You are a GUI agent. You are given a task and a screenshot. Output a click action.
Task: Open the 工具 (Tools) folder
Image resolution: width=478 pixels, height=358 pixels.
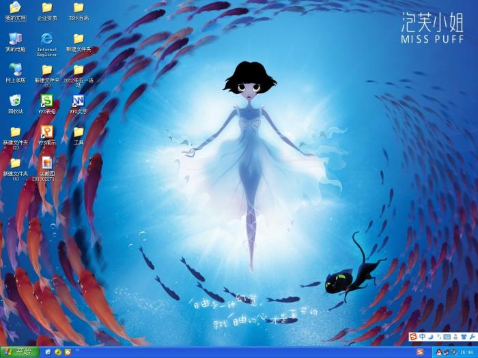tap(79, 136)
